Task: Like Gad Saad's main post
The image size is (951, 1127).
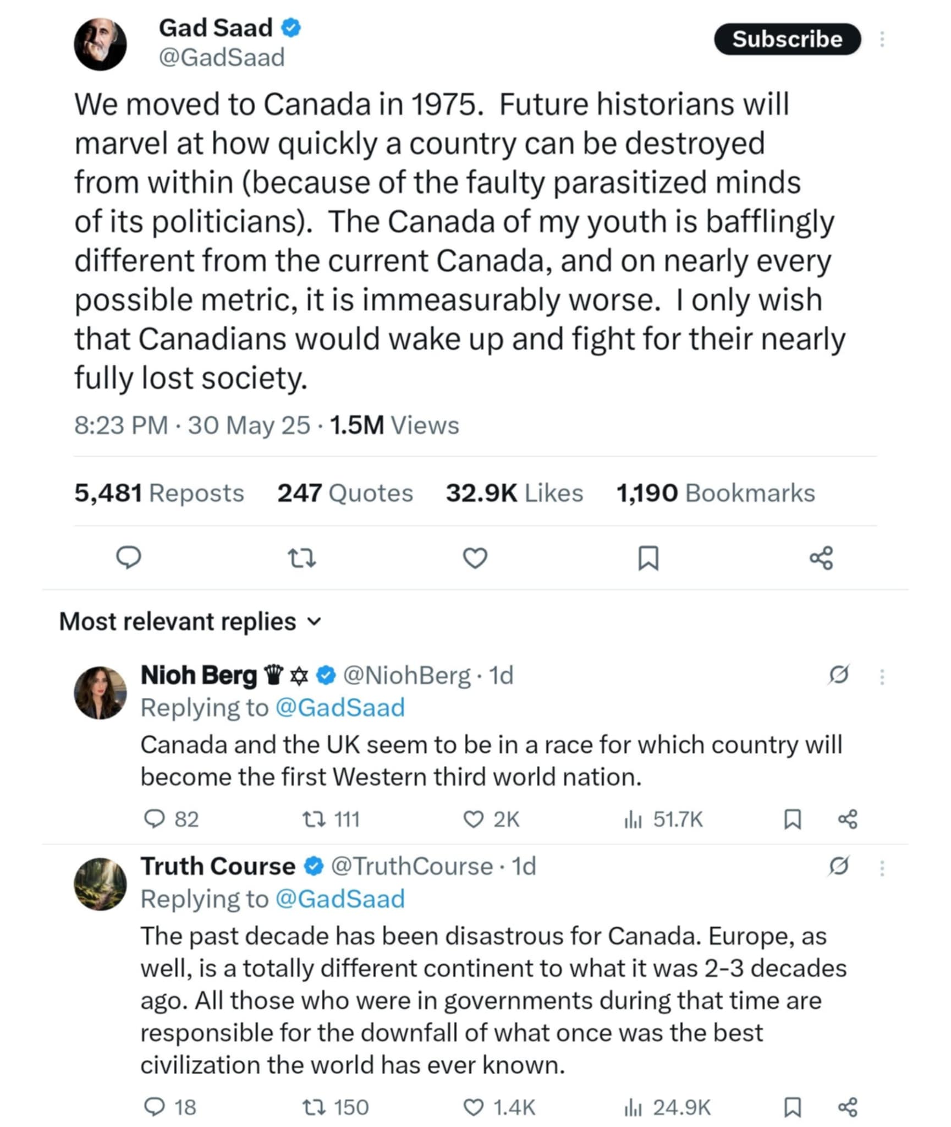Action: point(475,557)
